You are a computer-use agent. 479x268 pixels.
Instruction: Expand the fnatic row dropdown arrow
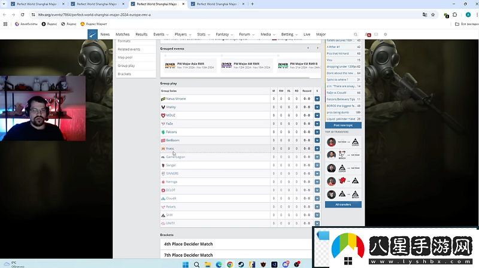tap(317, 148)
